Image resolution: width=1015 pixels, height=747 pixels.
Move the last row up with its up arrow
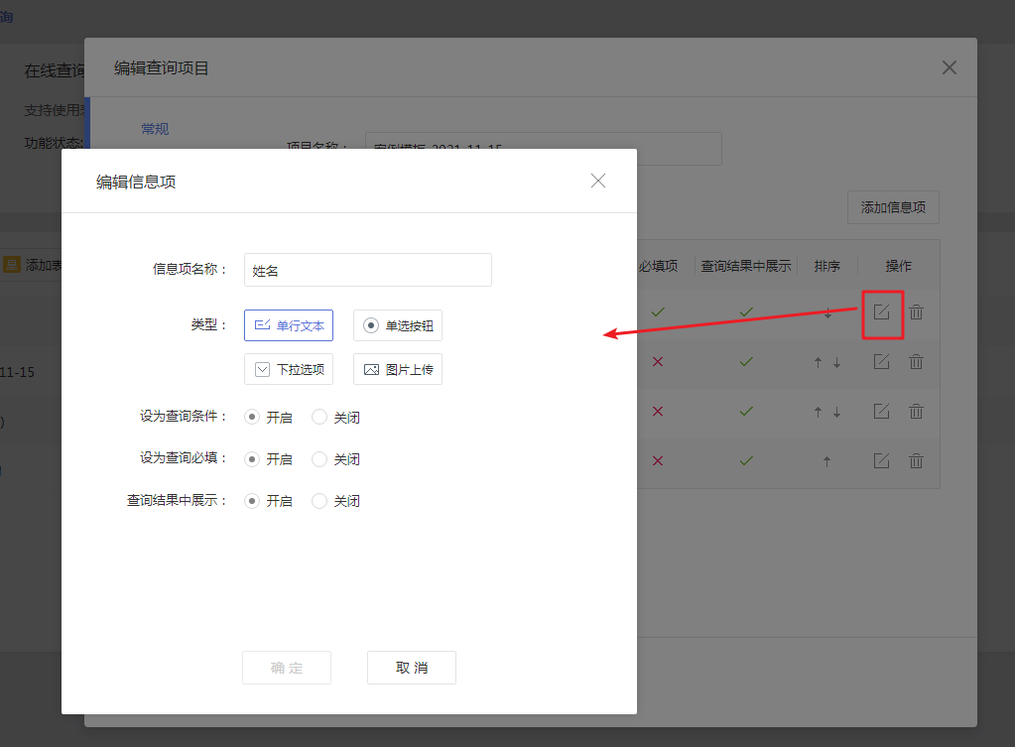(826, 461)
